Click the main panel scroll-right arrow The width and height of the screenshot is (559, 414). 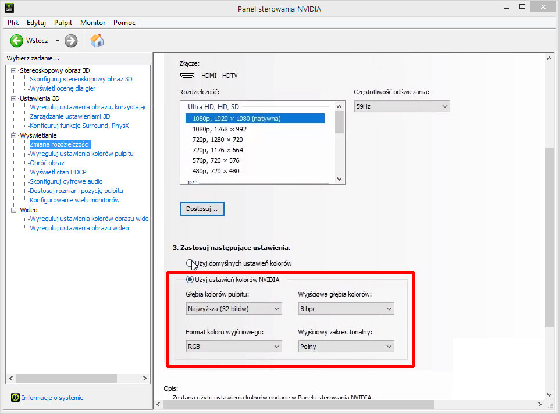(x=539, y=404)
